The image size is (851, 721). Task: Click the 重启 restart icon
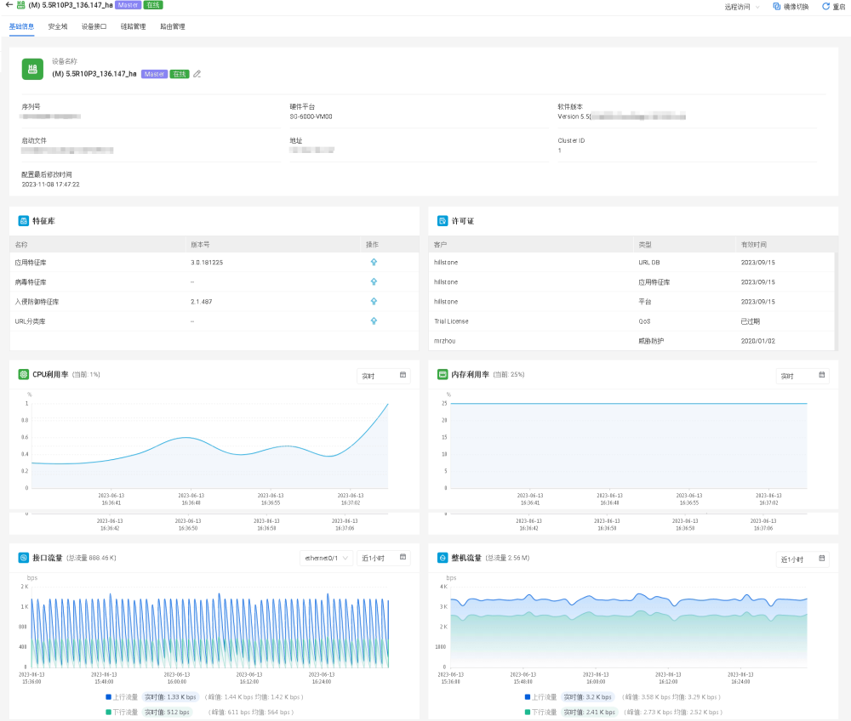point(825,6)
